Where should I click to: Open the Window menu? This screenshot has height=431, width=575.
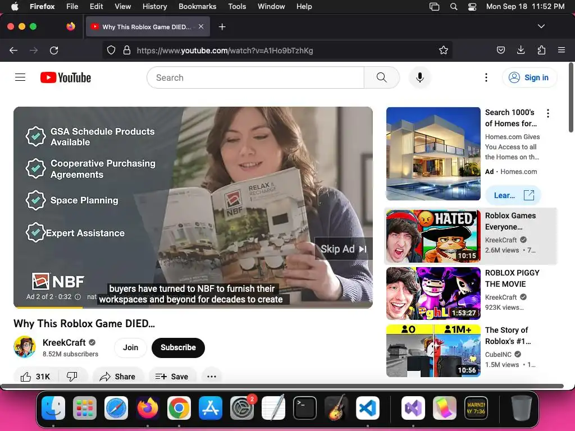[271, 7]
